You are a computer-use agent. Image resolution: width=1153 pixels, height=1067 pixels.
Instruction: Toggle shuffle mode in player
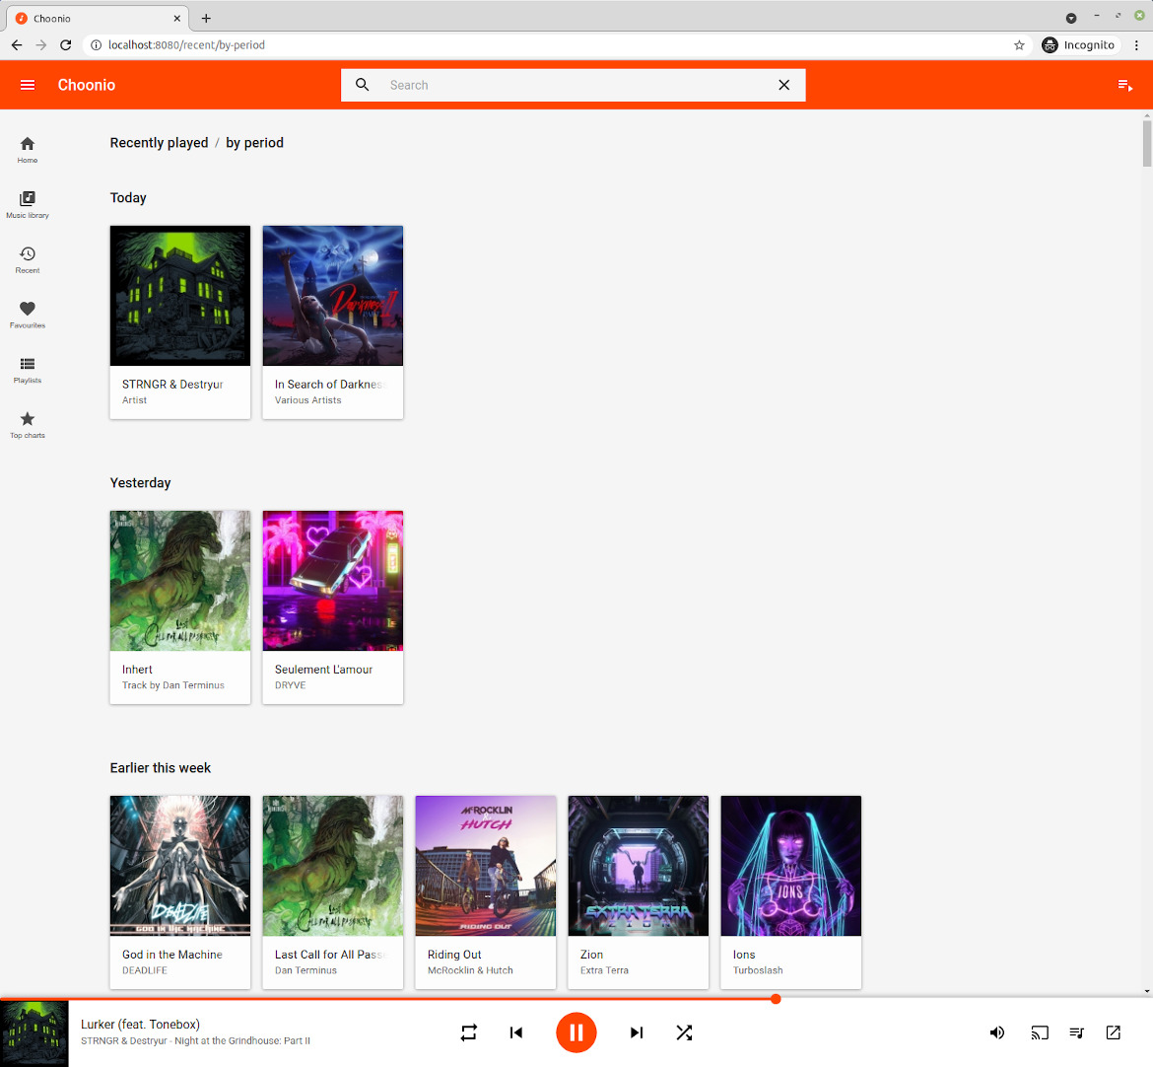click(x=684, y=1032)
